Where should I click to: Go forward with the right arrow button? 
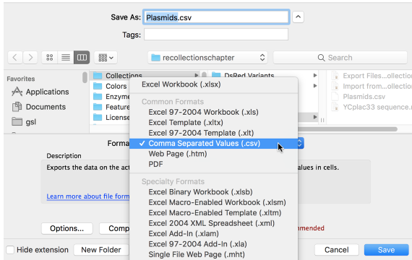pyautogui.click(x=30, y=58)
